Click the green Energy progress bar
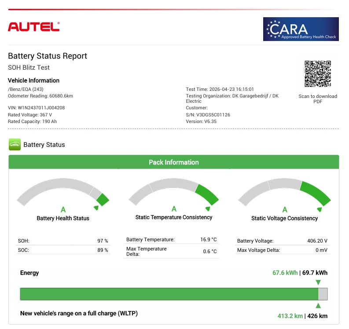349x329 pixels. tap(169, 294)
